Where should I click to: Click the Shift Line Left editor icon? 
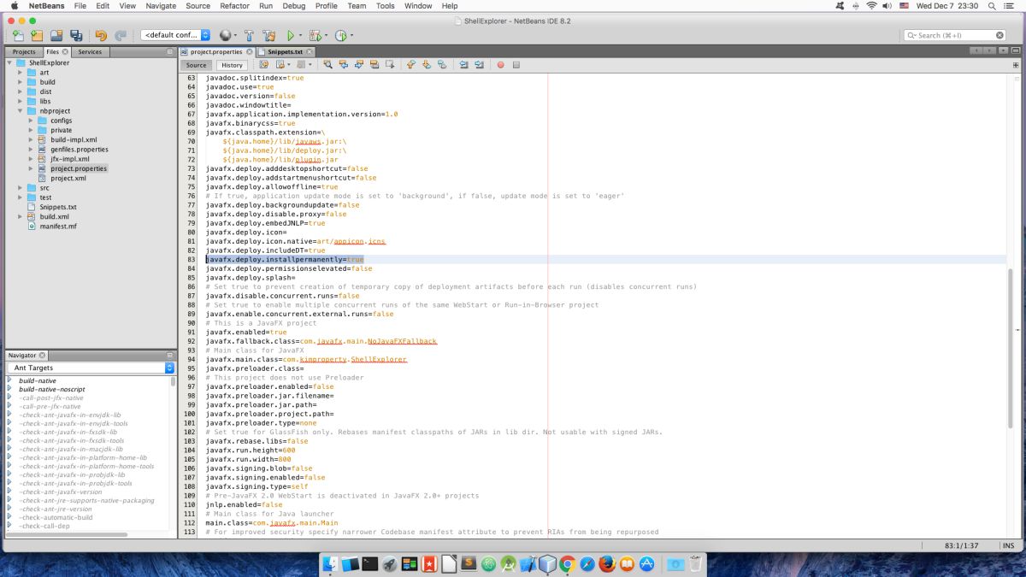[464, 64]
